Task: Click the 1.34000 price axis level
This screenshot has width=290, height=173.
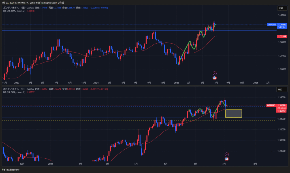Action: tap(281, 119)
